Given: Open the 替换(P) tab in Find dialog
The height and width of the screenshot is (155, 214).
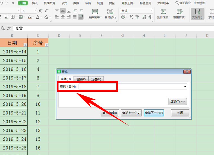Looking at the screenshot, I should pyautogui.click(x=81, y=79).
